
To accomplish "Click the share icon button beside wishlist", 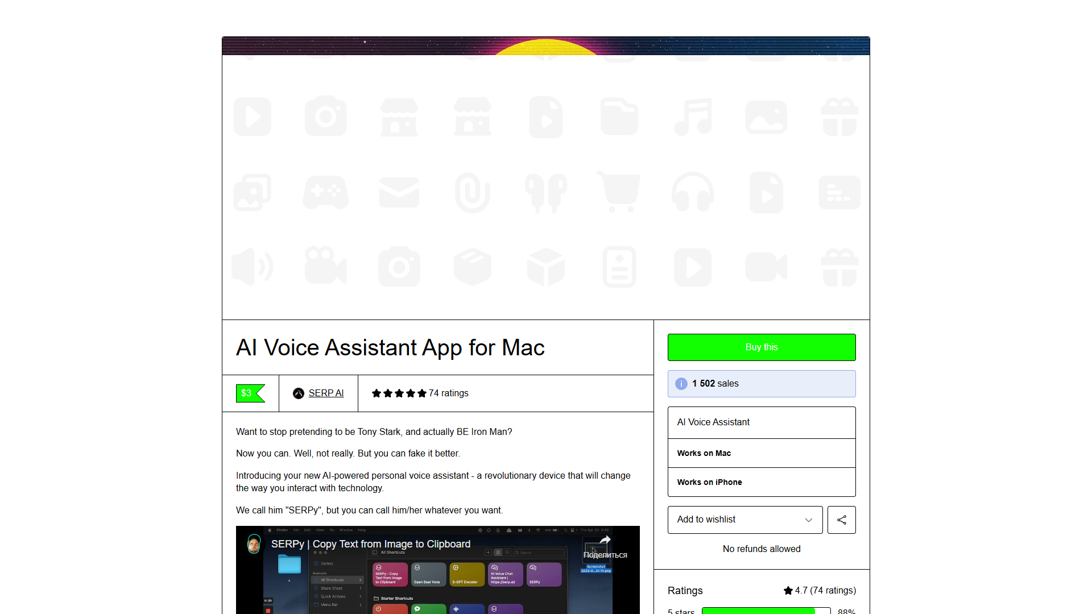I will (841, 520).
